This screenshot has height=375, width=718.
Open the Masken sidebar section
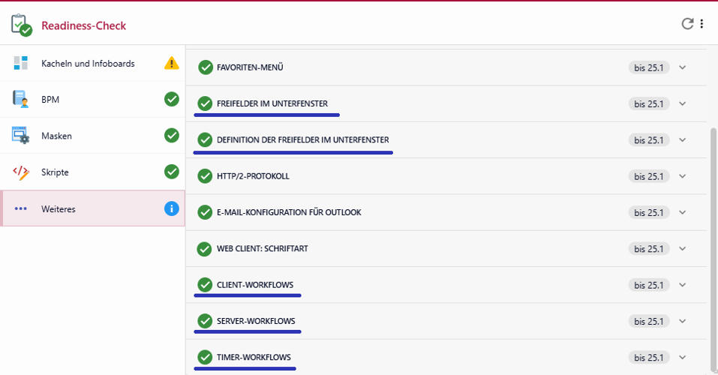click(56, 136)
